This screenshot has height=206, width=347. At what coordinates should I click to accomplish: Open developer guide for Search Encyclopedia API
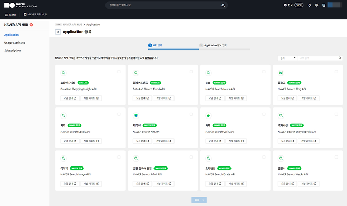click(x=309, y=141)
